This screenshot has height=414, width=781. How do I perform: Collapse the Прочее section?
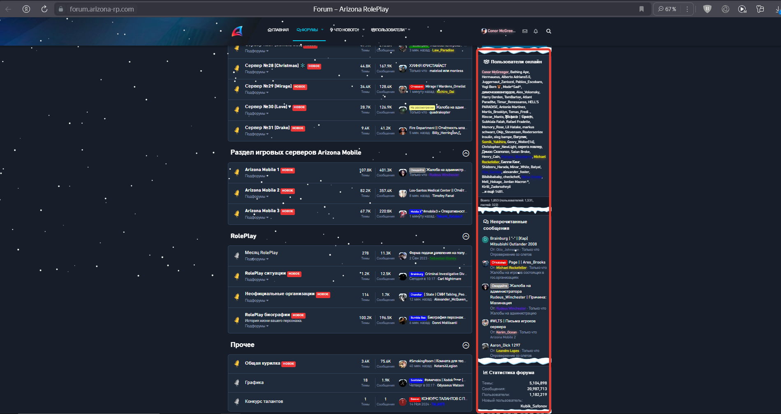click(466, 345)
